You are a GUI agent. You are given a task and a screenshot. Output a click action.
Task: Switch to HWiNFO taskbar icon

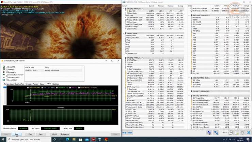pyautogui.click(x=100, y=139)
